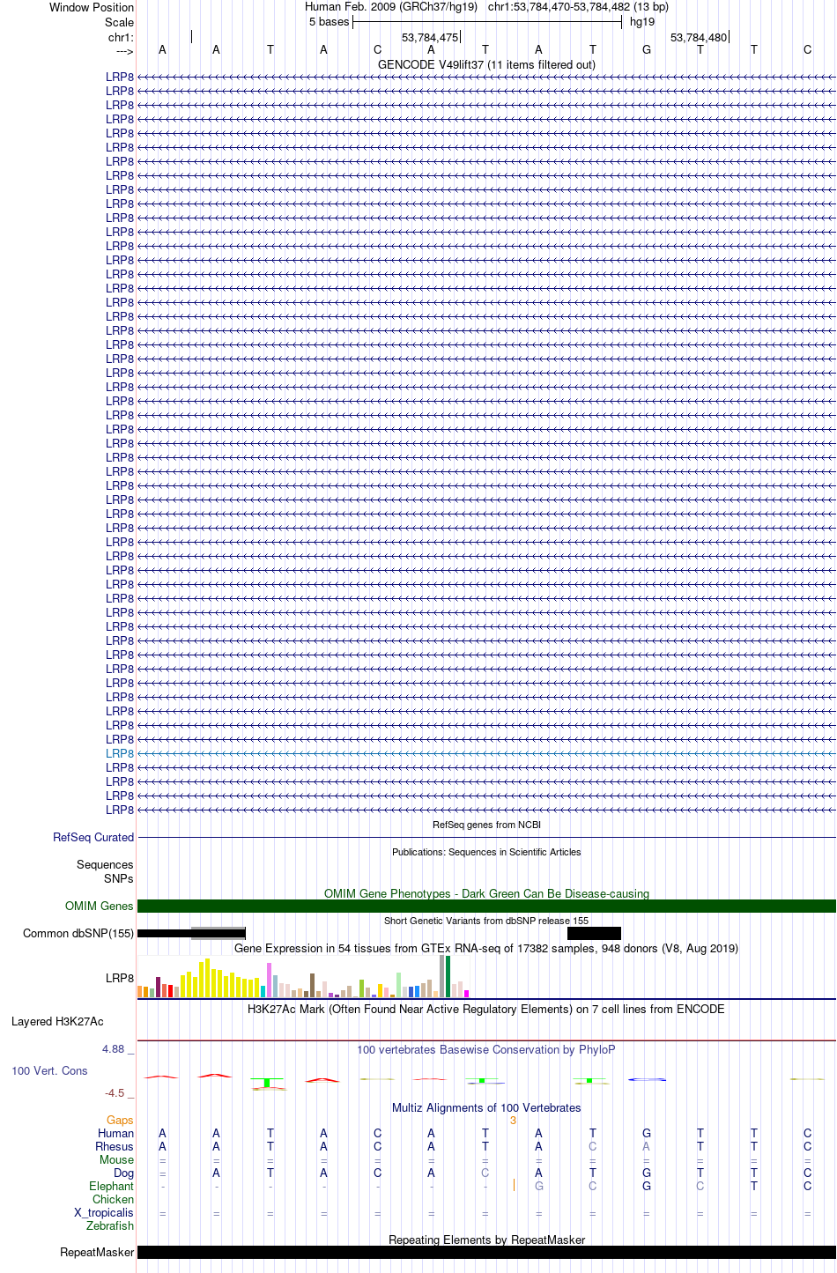Viewport: 837px width, 1273px height.
Task: Click the 100 Vert. Cons label
Action: pyautogui.click(x=49, y=1070)
